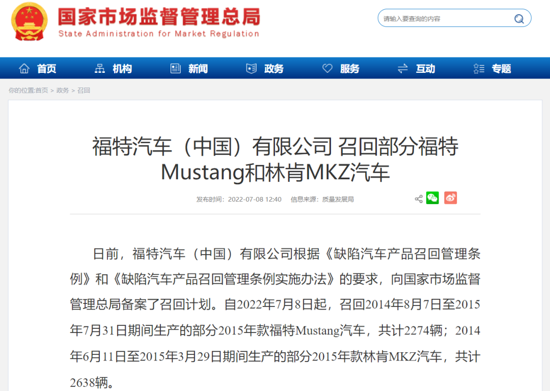Open the 首页 navigation menu item
This screenshot has width=550, height=391.
click(46, 69)
